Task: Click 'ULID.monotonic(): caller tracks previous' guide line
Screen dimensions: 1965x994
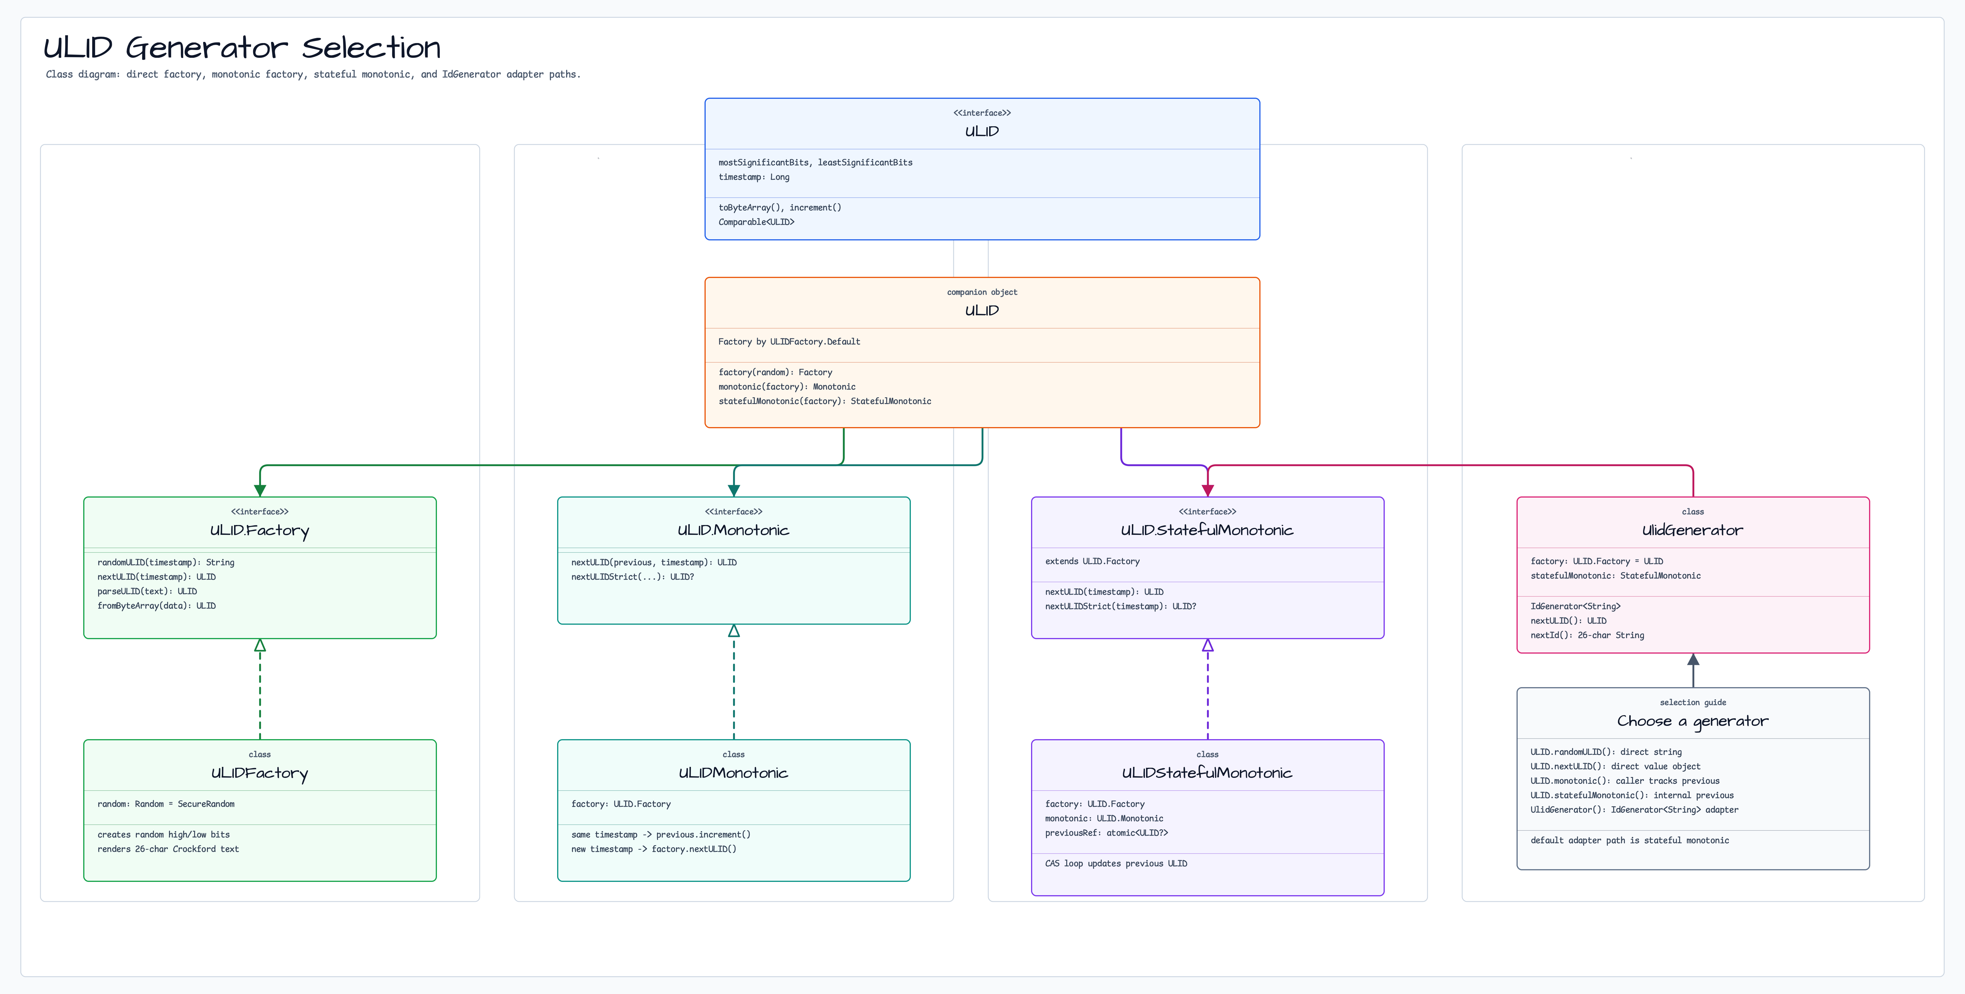Action: pyautogui.click(x=1625, y=781)
